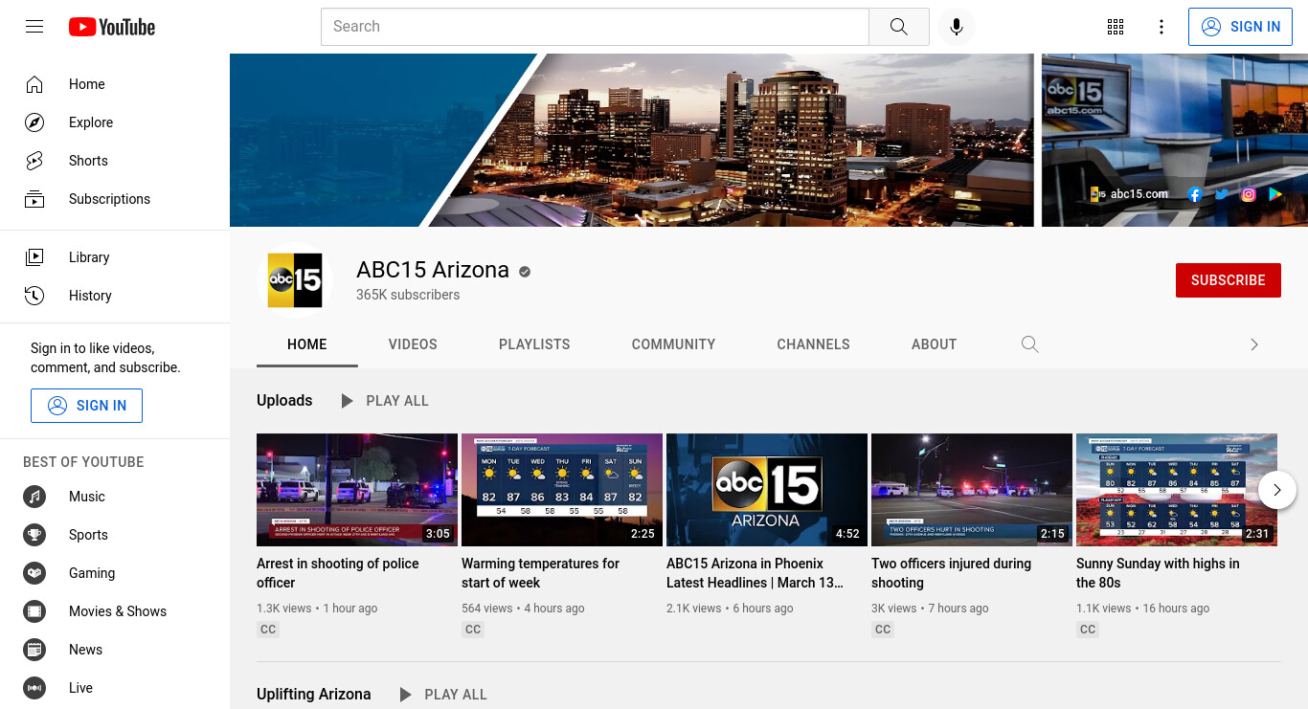Open the Sunny Sunday forecast thumbnail
The height and width of the screenshot is (709, 1308).
pos(1177,490)
